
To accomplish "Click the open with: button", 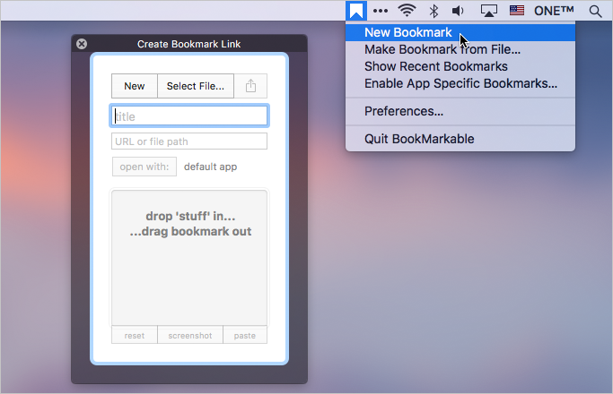I will point(144,167).
